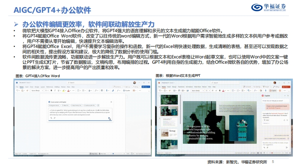Click the blue Share button in Word
Image resolution: width=297 pixels, height=167 pixels.
pyautogui.click(x=146, y=87)
